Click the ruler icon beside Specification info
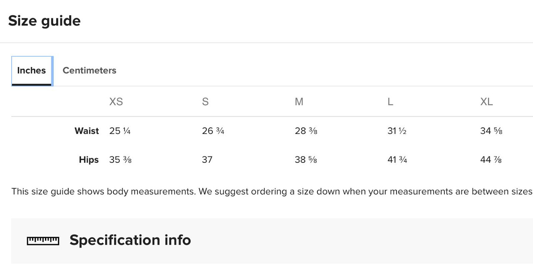 point(43,240)
